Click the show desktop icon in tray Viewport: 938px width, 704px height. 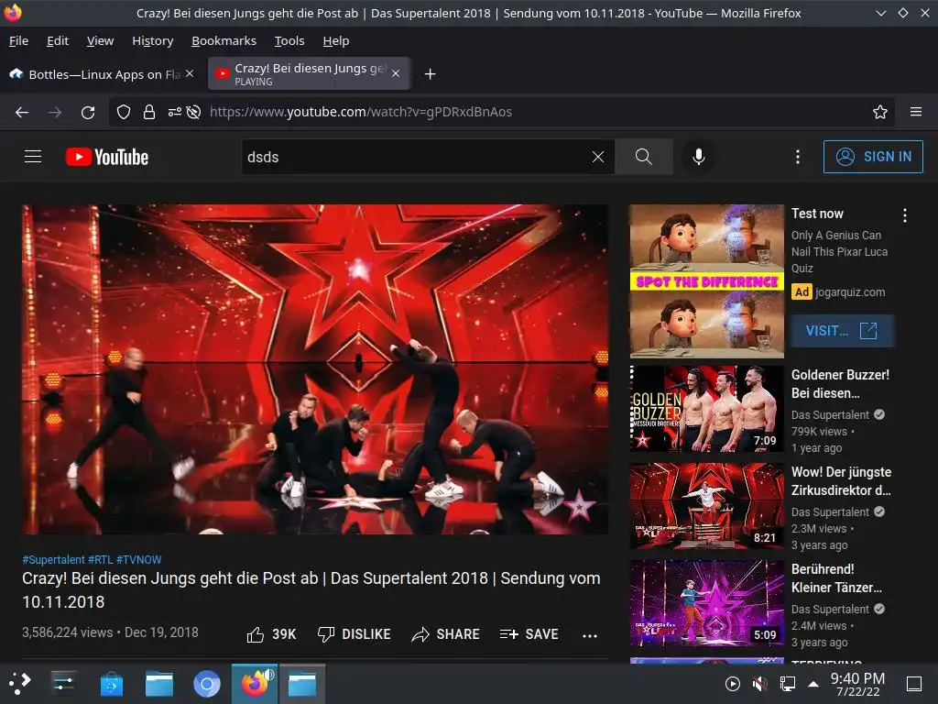click(914, 684)
